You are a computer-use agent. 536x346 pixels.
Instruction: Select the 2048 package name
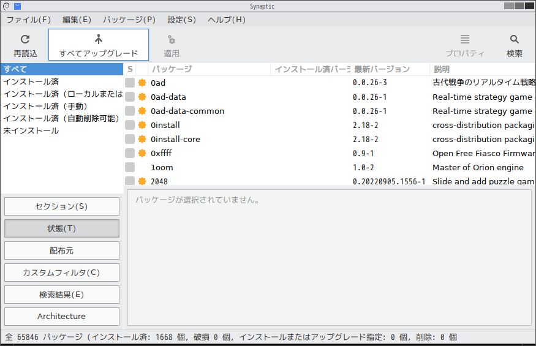click(x=159, y=181)
